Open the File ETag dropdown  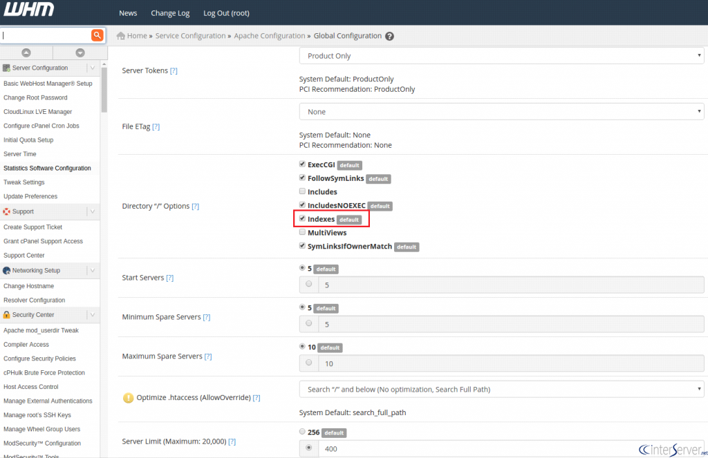[501, 111]
